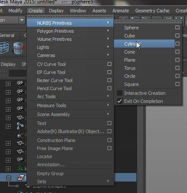Choose Plane from NURBS Primitives

[144, 60]
